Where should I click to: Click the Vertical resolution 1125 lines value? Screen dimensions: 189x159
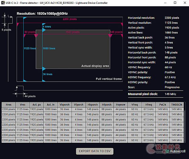(171, 23)
